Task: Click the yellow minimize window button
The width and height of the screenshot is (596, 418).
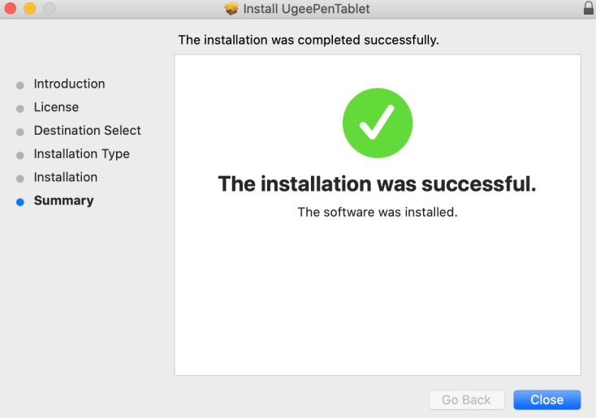Action: click(30, 8)
